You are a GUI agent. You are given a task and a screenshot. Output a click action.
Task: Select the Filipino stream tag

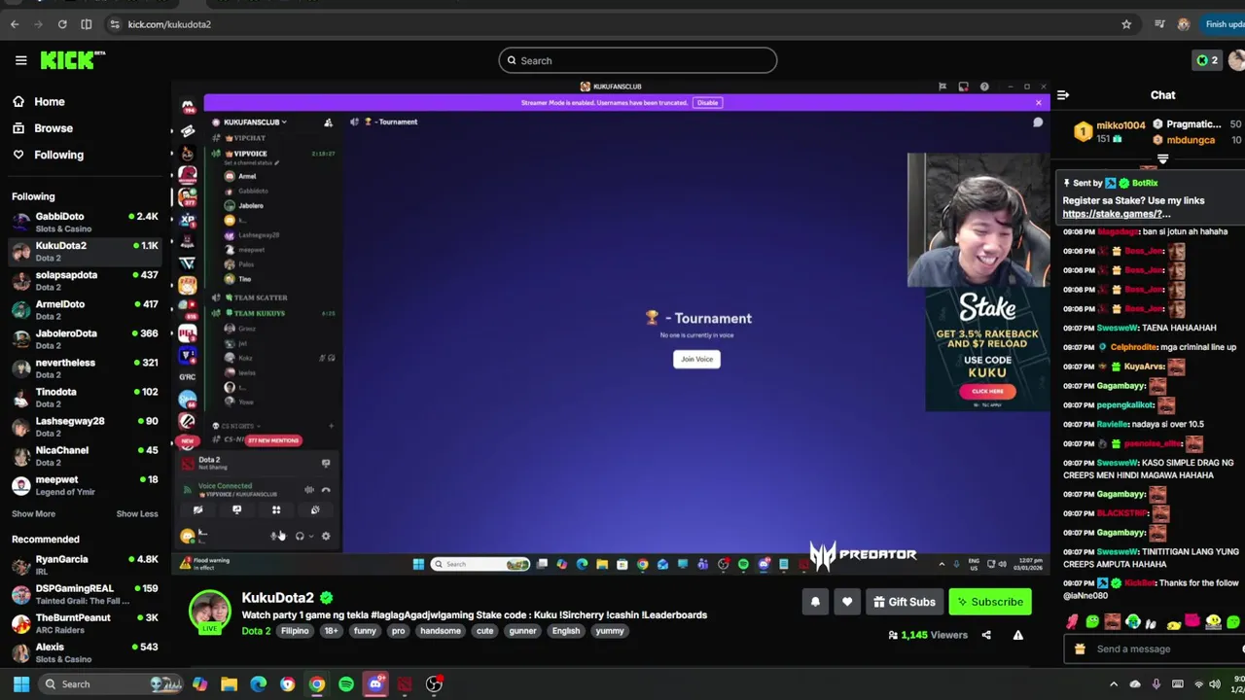[x=295, y=631]
